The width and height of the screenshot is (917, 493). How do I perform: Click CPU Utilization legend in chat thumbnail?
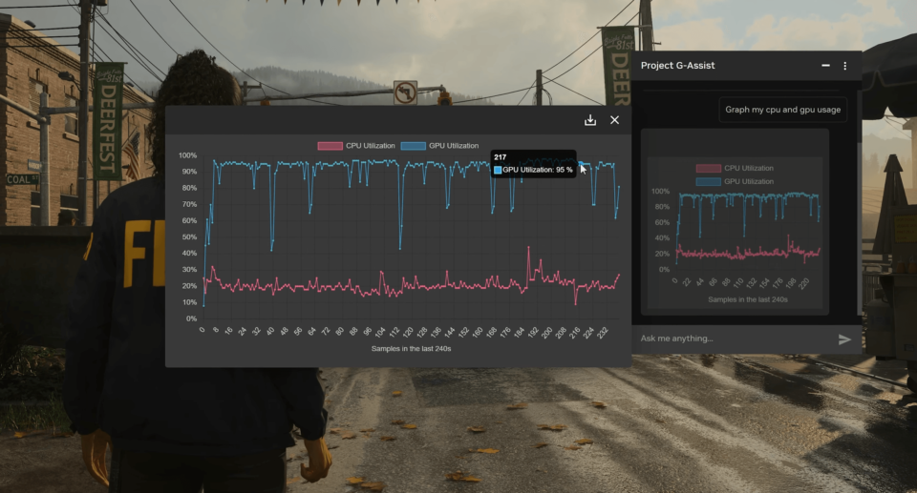735,168
